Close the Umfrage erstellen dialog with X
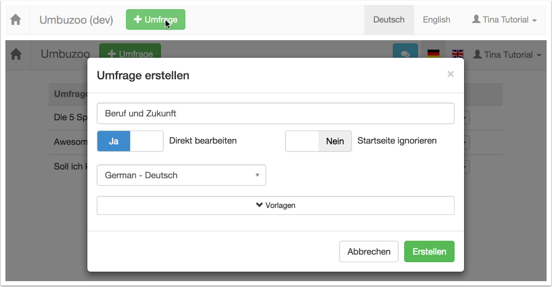Image resolution: width=552 pixels, height=287 pixels. tap(450, 74)
